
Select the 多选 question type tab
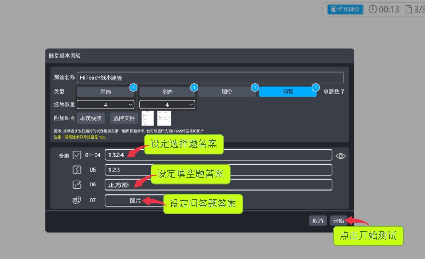click(x=166, y=92)
